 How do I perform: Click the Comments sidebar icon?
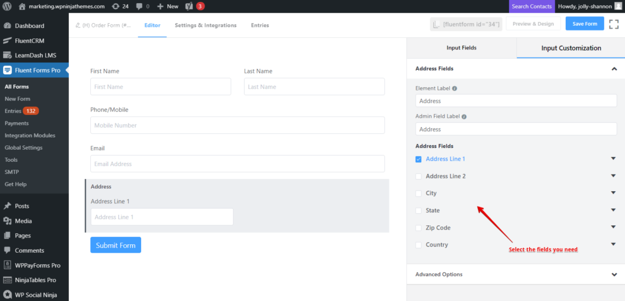[7, 250]
